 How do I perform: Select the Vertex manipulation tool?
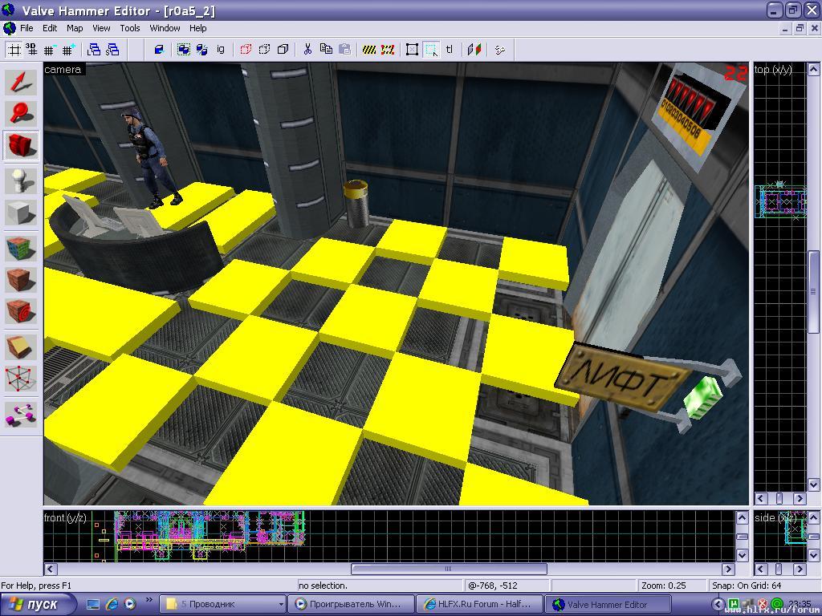(x=22, y=378)
